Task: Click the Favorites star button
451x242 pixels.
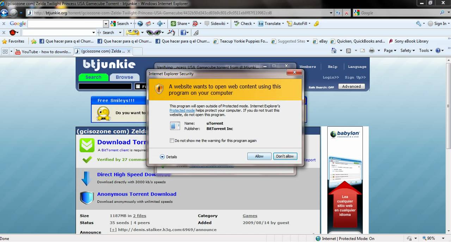Action: pyautogui.click(x=13, y=41)
